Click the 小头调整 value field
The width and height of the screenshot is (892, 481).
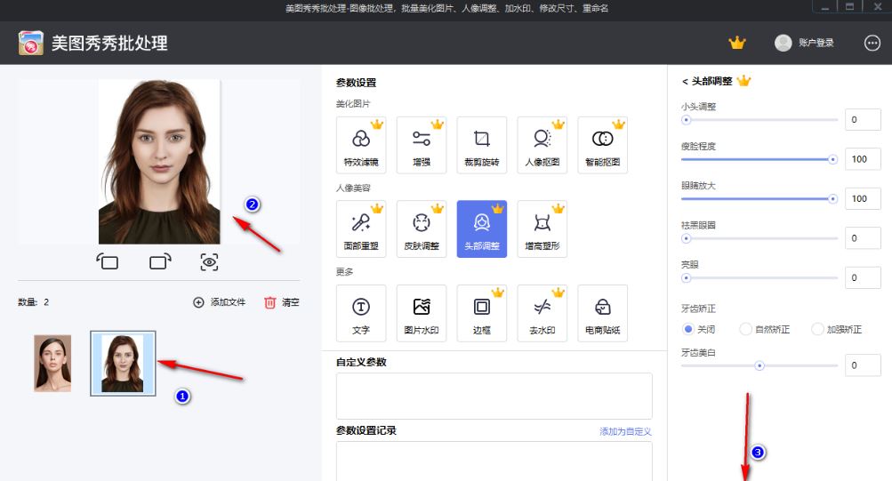[863, 119]
